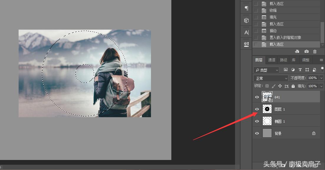Open the Layers panel menu icon

(x=321, y=60)
